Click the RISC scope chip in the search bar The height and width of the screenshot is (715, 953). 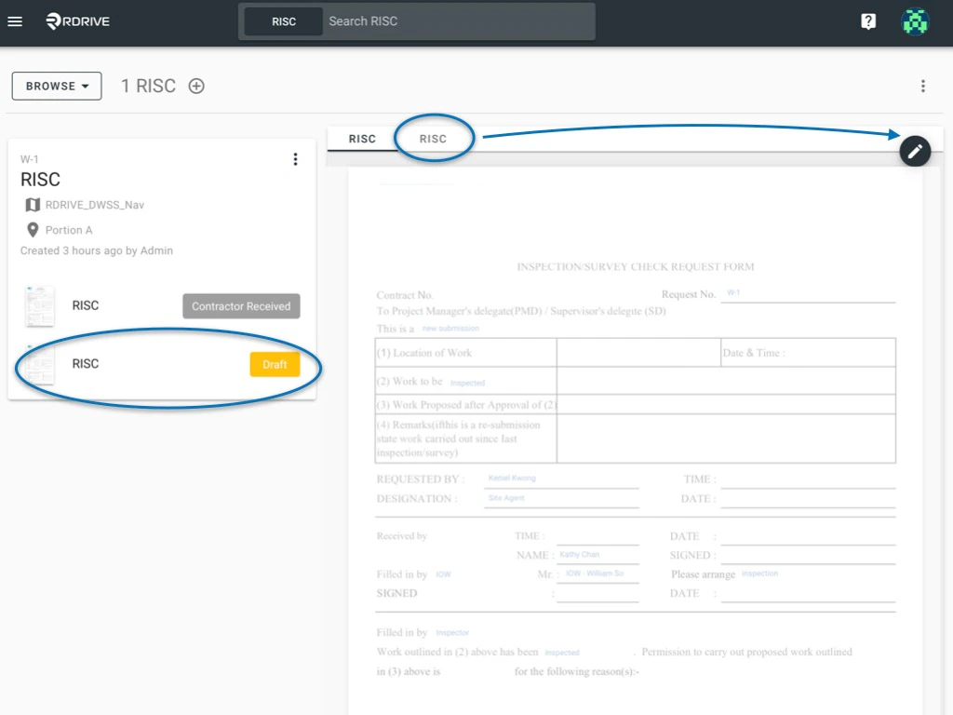[x=283, y=21]
